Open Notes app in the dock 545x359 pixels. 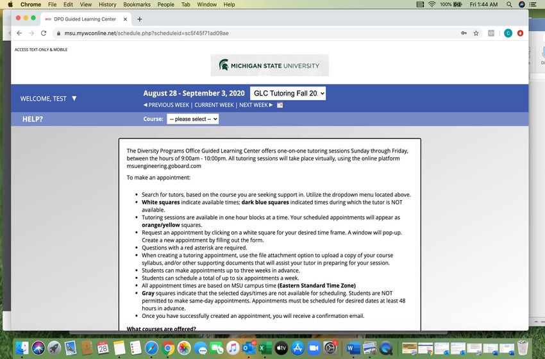click(x=119, y=347)
